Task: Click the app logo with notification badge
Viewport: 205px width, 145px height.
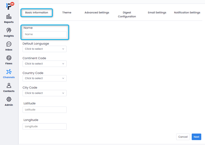Action: (x=9, y=6)
